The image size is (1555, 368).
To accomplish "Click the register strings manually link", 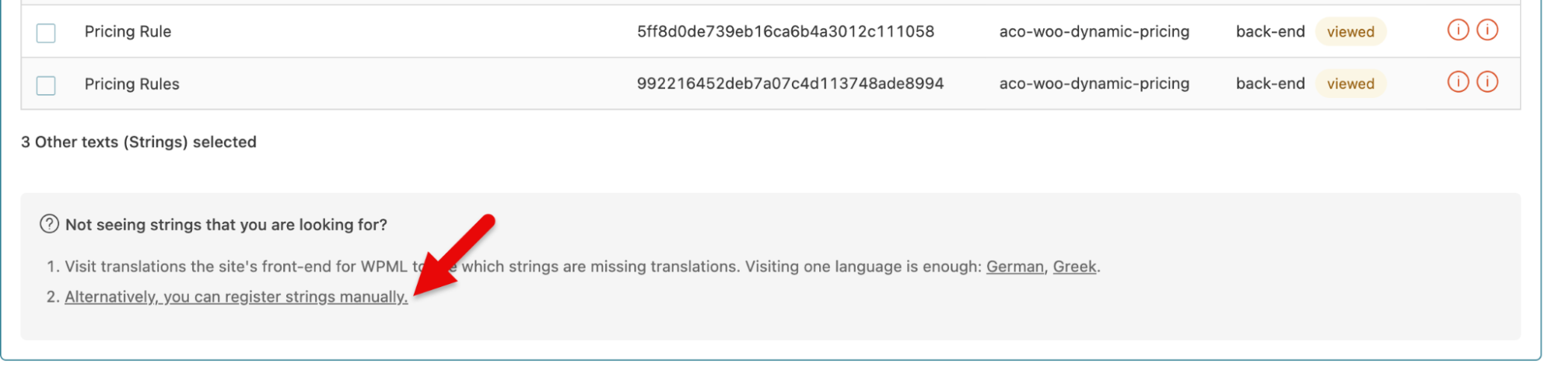I will tap(236, 296).
